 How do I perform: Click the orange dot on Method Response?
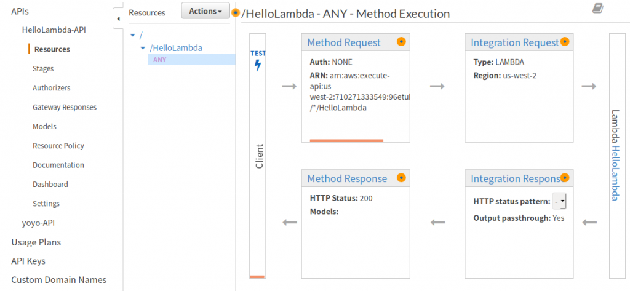[401, 178]
